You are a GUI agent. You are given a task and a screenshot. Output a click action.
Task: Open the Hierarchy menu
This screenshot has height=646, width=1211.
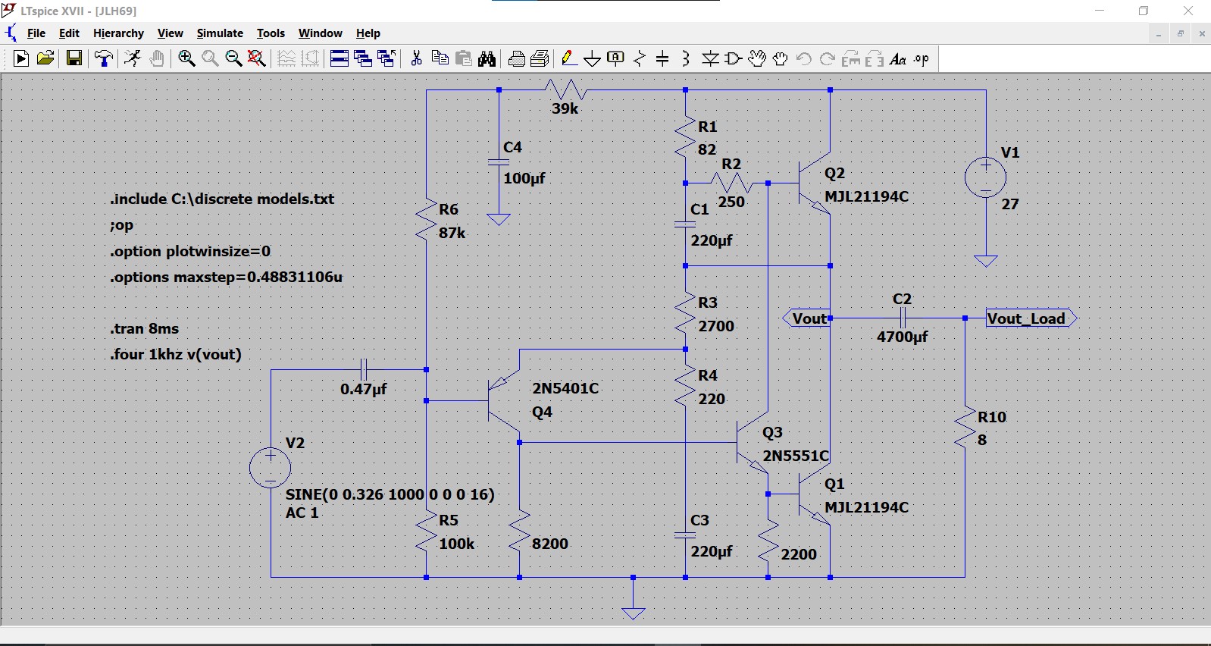pyautogui.click(x=118, y=33)
